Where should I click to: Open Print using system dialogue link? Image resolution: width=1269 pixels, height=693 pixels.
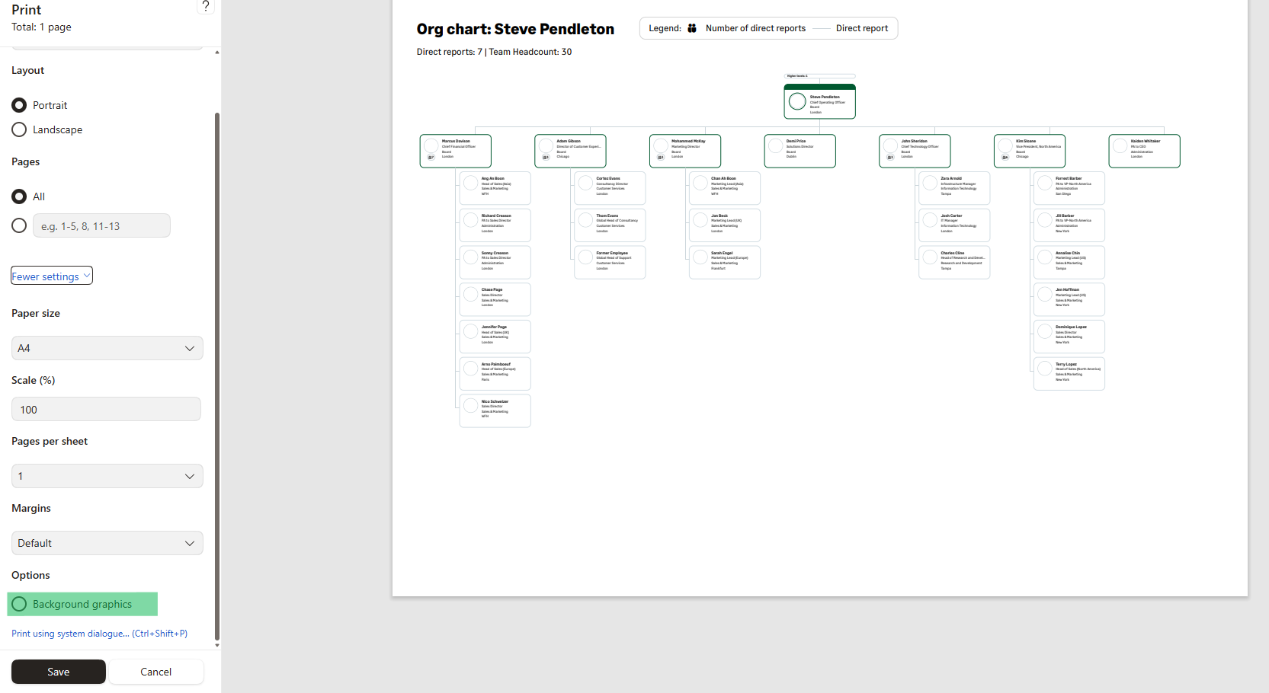coord(99,634)
